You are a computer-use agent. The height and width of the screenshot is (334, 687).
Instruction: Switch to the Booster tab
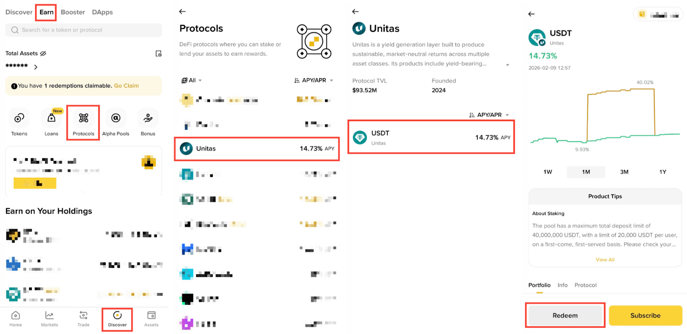click(73, 12)
